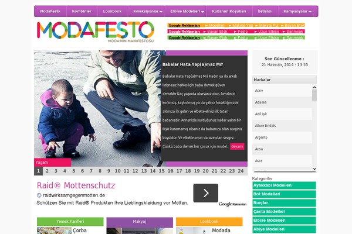Open Bot Modelleri category

tap(284, 194)
